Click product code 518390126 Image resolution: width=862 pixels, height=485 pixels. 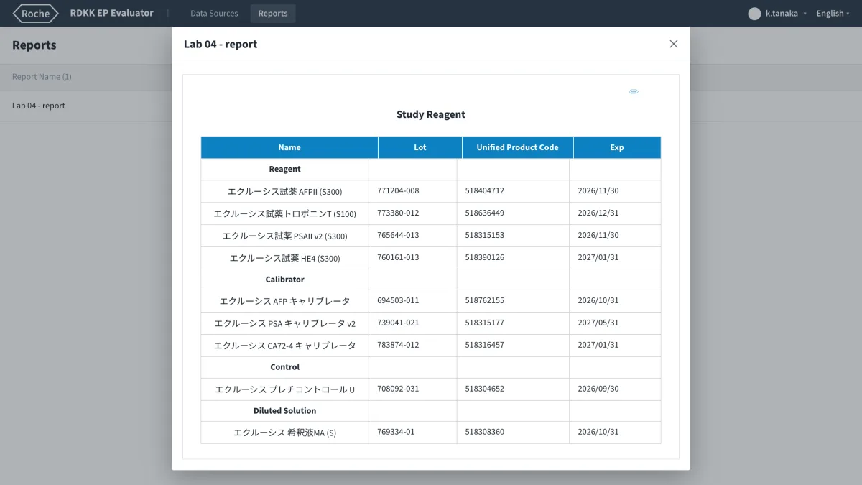tap(484, 257)
